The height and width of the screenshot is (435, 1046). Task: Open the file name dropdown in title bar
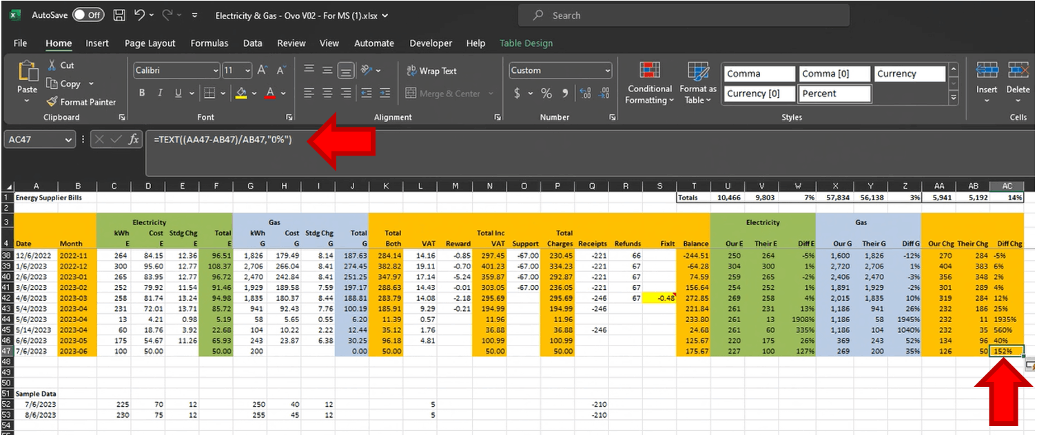pyautogui.click(x=384, y=15)
